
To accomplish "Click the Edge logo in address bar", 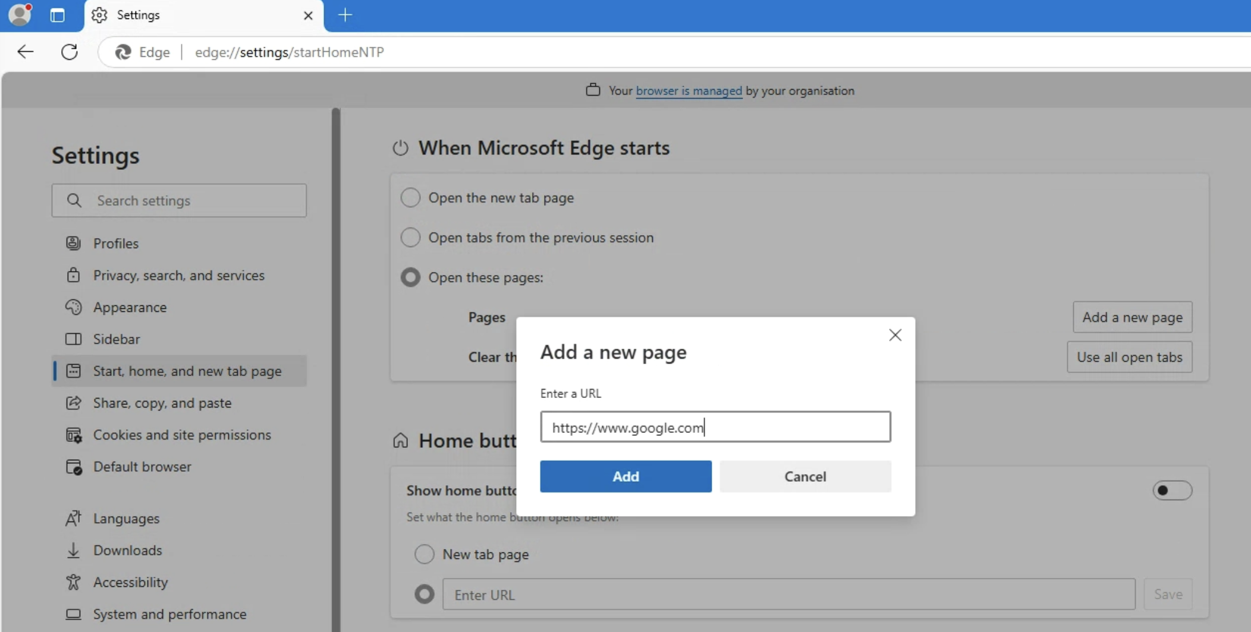I will tap(123, 52).
